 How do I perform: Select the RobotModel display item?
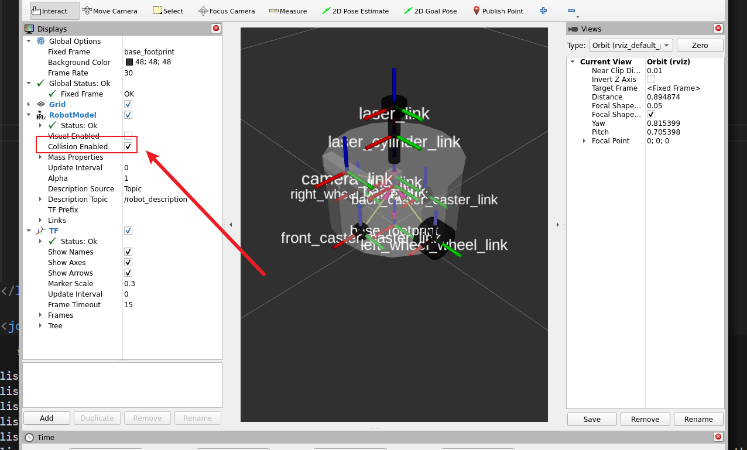(x=73, y=115)
